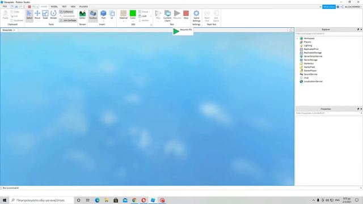Click the Explorer filter input field
This screenshot has height=204, width=363.
[x=329, y=34]
